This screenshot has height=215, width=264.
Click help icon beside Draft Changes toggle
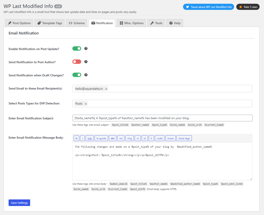(x=86, y=75)
